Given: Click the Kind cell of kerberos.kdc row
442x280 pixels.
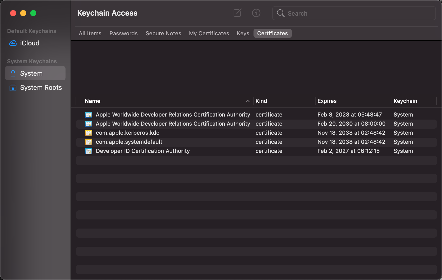Looking at the screenshot, I should (x=269, y=133).
